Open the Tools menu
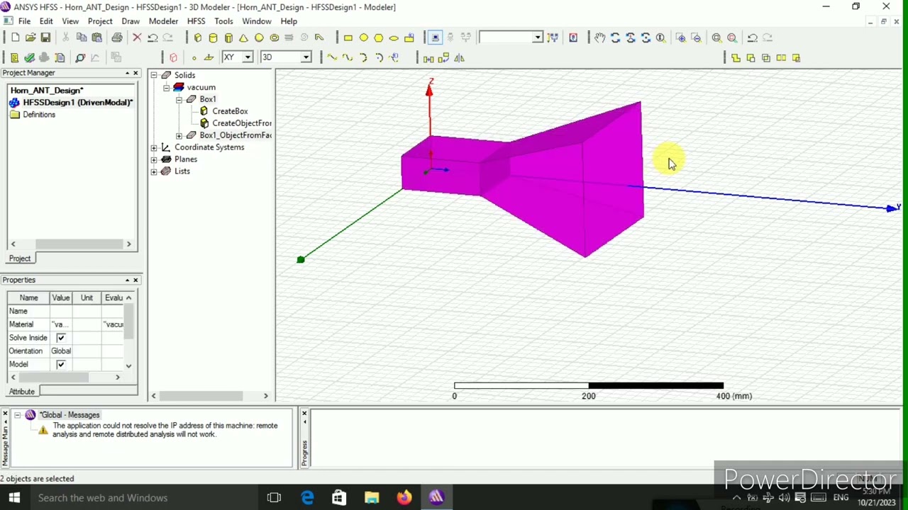Viewport: 908px width, 510px height. tap(223, 21)
